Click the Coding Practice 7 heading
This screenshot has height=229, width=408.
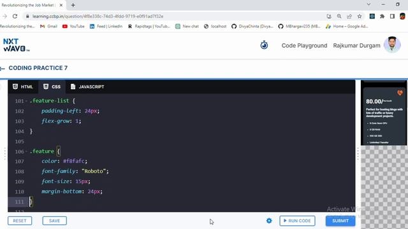click(x=38, y=68)
